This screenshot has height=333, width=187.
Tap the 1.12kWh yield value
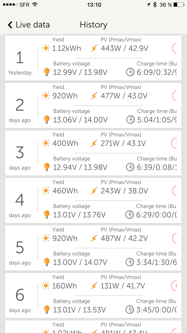pos(67,48)
